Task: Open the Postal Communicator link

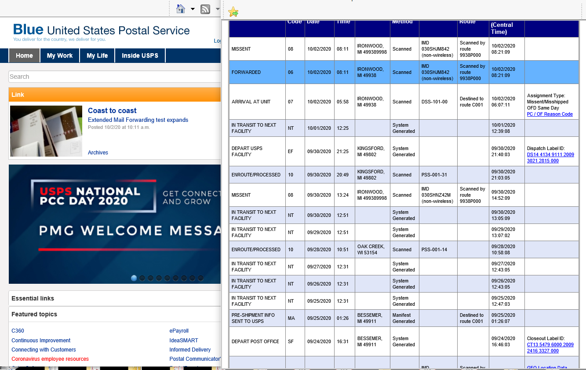Action: [x=195, y=359]
